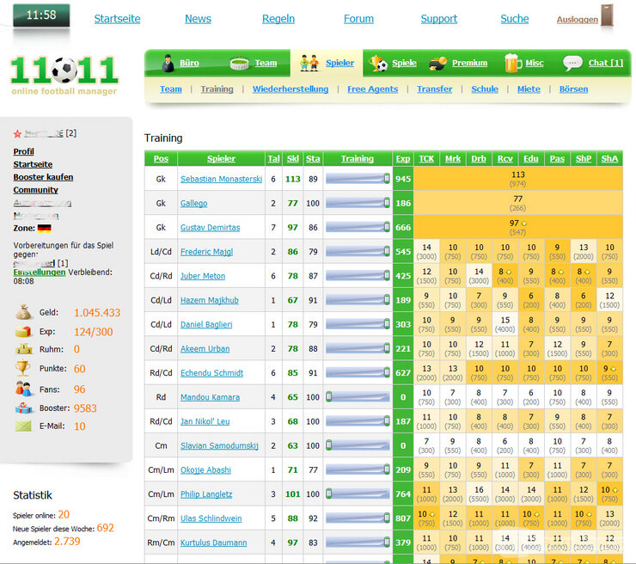636x564 pixels.
Task: Click the Punkte trophy icon
Action: (23, 369)
